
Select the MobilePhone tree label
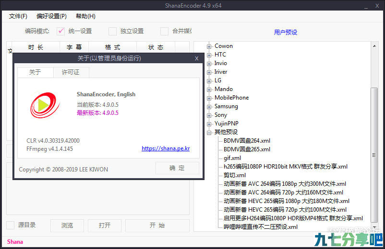[x=231, y=98]
